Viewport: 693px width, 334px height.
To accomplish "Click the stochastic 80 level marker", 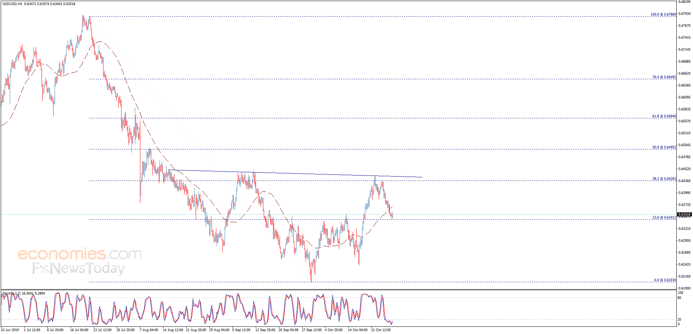I will 679,298.
